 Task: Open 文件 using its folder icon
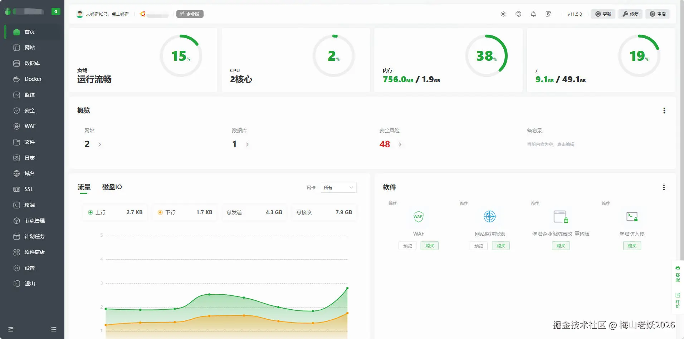pyautogui.click(x=16, y=142)
